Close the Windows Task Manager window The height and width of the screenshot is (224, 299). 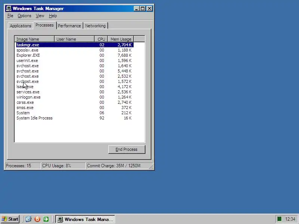pyautogui.click(x=149, y=9)
